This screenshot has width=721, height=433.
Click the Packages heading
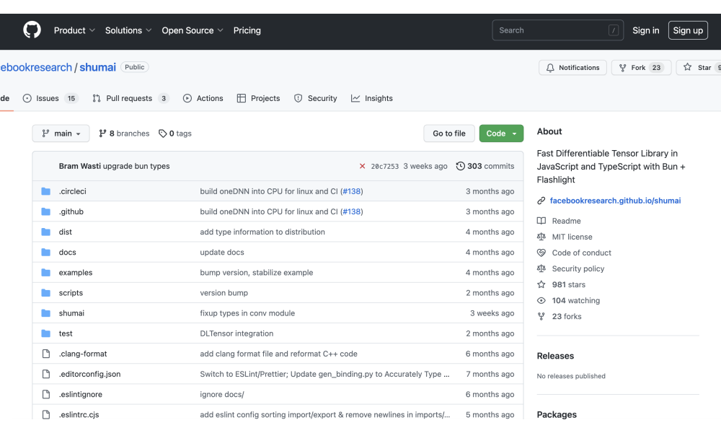point(557,414)
